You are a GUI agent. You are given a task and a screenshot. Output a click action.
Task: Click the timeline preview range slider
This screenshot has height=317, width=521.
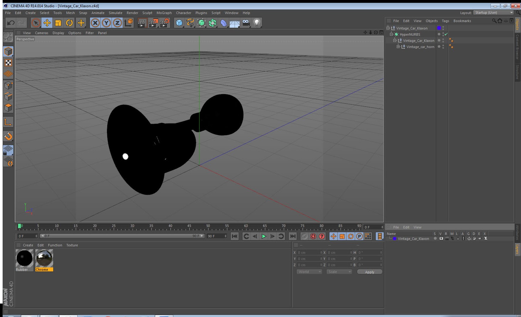click(x=122, y=236)
